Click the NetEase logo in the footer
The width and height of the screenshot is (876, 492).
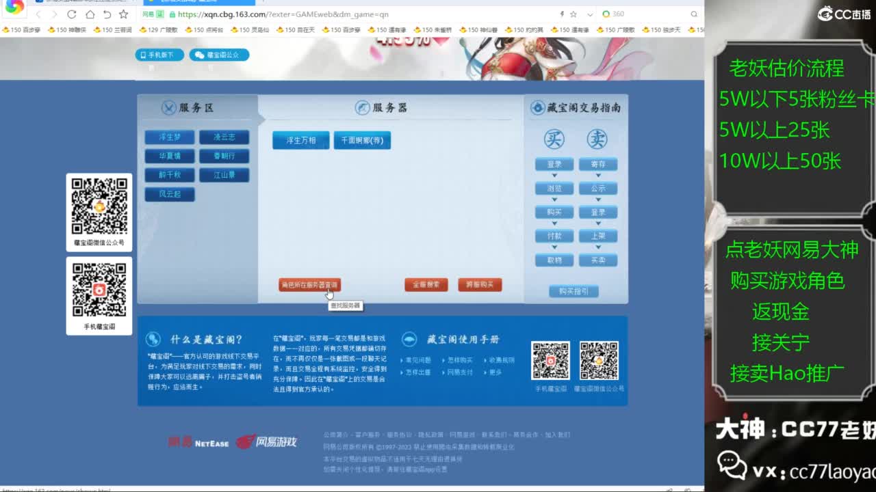pyautogui.click(x=198, y=442)
